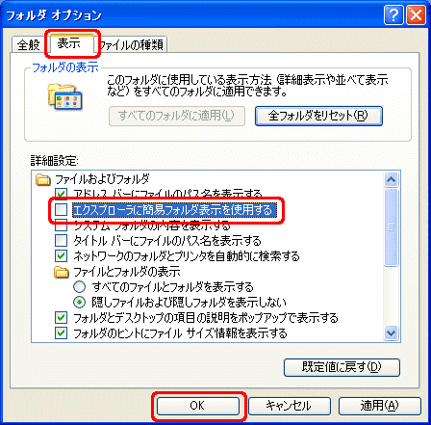
Task: Open the ファイルの種類 tab
Action: [x=132, y=44]
